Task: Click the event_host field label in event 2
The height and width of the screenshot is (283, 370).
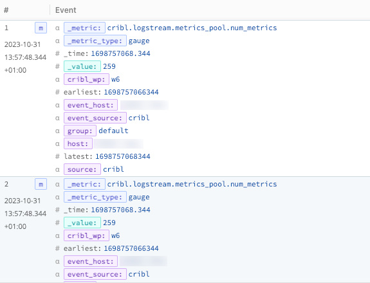Action: (91, 261)
